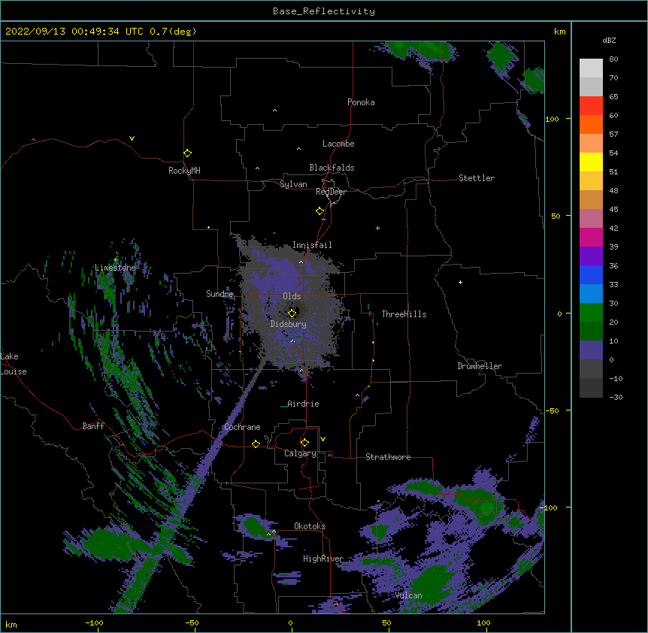The width and height of the screenshot is (648, 633).
Task: Click the Cochrane town label
Action: 242,427
